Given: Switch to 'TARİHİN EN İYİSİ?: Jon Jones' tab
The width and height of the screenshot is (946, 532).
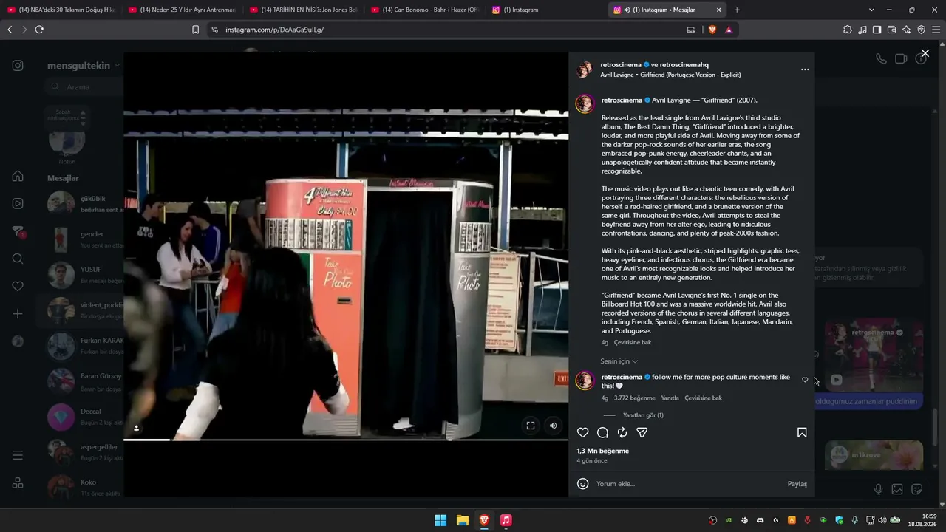Looking at the screenshot, I should coord(304,10).
